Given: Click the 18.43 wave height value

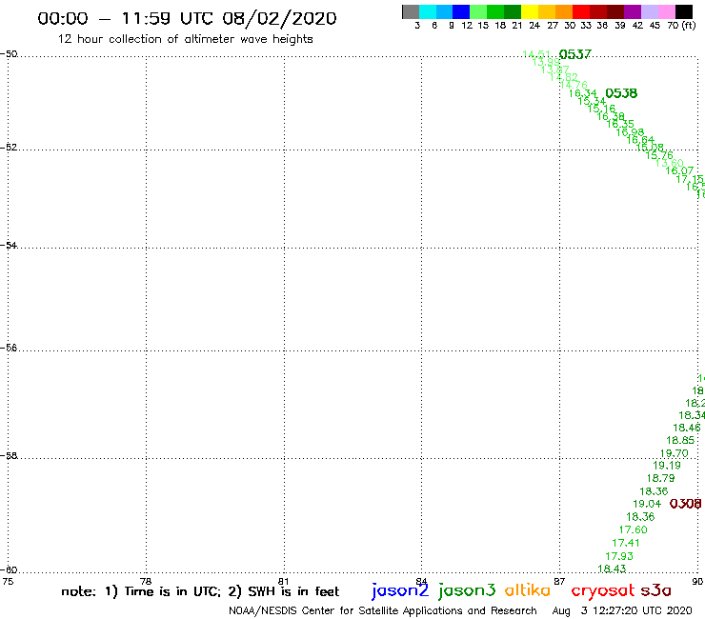Looking at the screenshot, I should (x=612, y=569).
